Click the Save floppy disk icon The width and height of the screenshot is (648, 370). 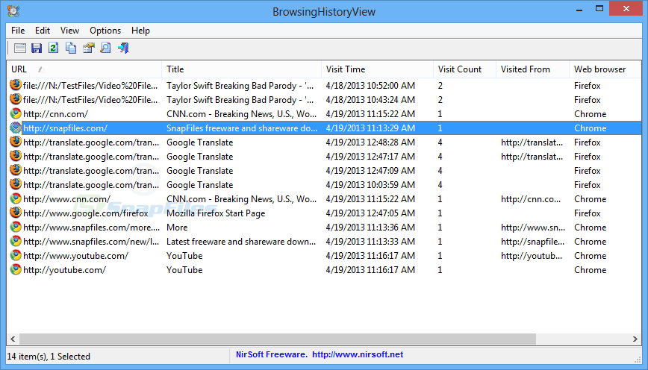pyautogui.click(x=37, y=48)
